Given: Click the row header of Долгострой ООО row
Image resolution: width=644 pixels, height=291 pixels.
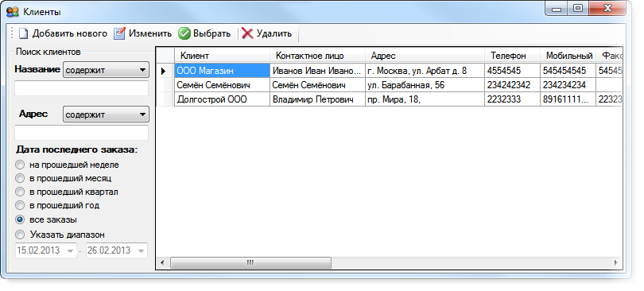Looking at the screenshot, I should 165,99.
